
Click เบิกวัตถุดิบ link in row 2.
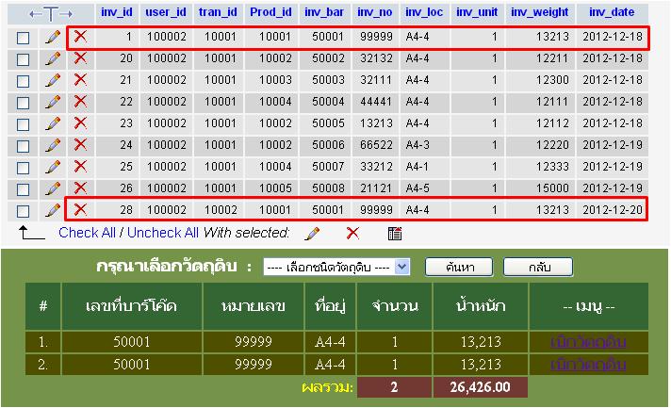(x=588, y=365)
